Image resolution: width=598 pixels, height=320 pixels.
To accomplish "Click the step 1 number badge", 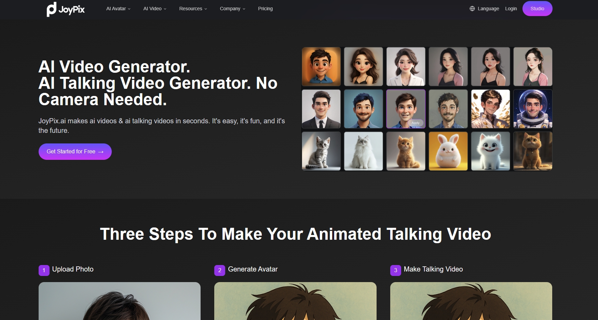I will (44, 270).
